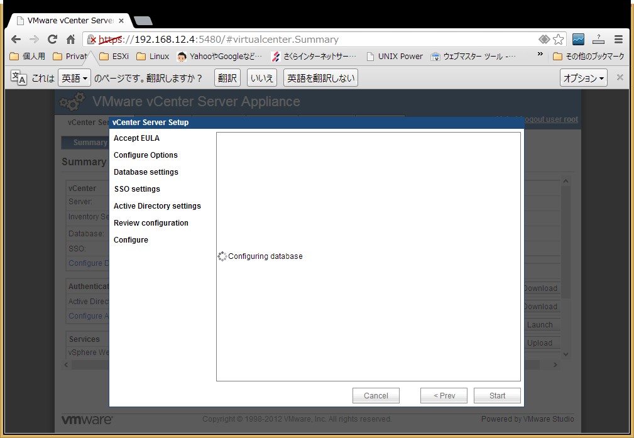This screenshot has width=634, height=438.
Task: Select the Configure setup step
Action: click(131, 240)
